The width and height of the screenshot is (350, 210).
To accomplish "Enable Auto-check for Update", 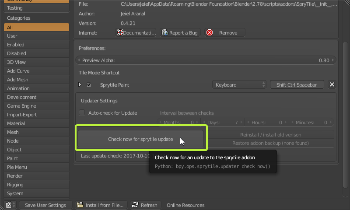I will tap(82, 113).
